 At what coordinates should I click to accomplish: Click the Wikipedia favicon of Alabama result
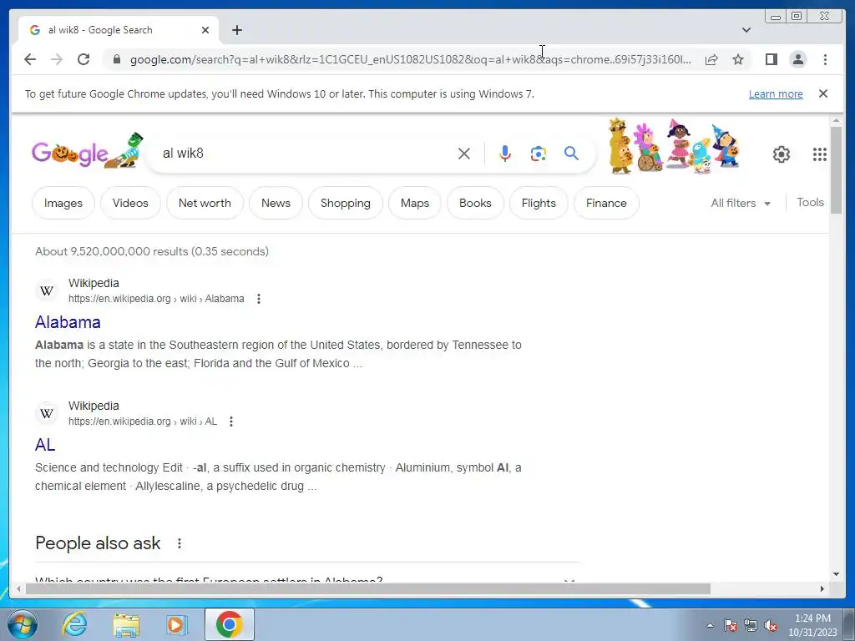(47, 290)
